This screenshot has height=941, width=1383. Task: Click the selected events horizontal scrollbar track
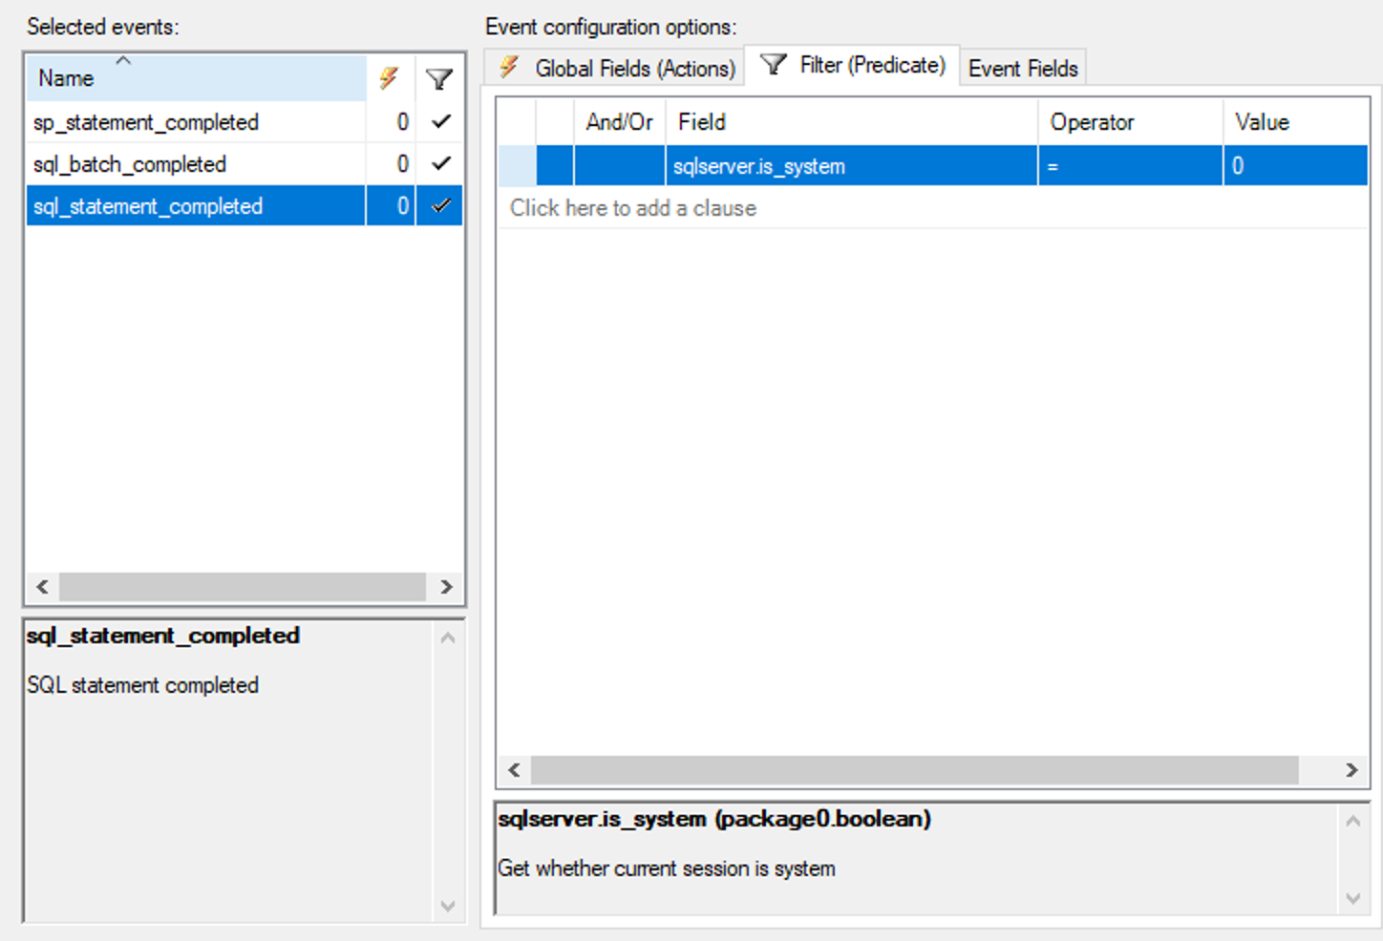tap(243, 587)
